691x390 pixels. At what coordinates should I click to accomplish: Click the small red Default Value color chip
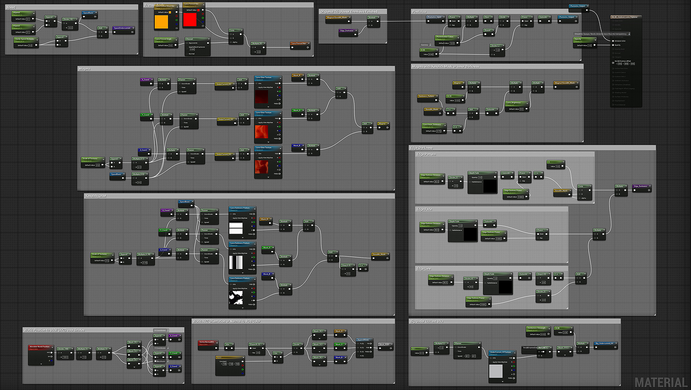click(198, 10)
